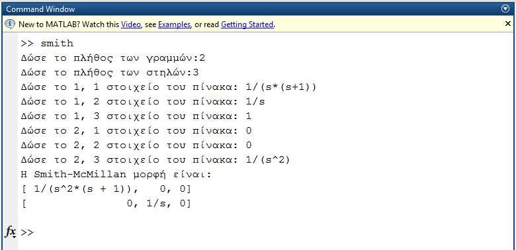Click the 'Η Smith-McMillan μορφή είναι:' line
Screen dimensions: 516x250
point(116,175)
